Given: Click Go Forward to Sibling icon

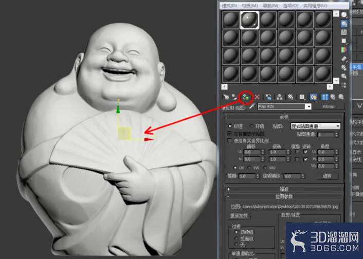Looking at the screenshot, I should pos(341,97).
